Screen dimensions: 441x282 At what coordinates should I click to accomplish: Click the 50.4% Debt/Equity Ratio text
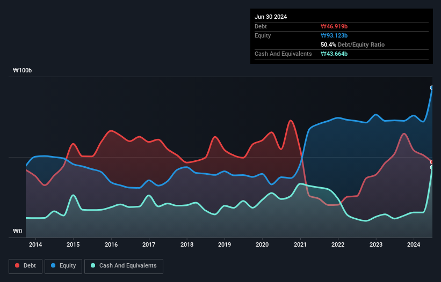[352, 44]
